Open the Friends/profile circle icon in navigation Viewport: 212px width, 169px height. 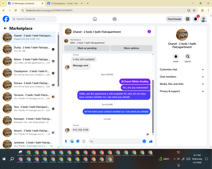[x=114, y=19]
